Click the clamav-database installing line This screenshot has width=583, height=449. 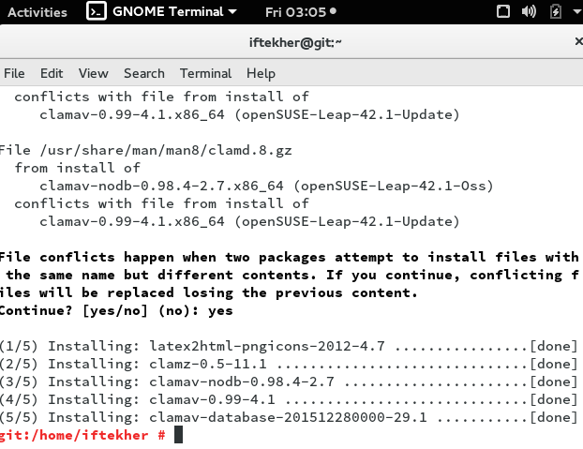(x=288, y=417)
